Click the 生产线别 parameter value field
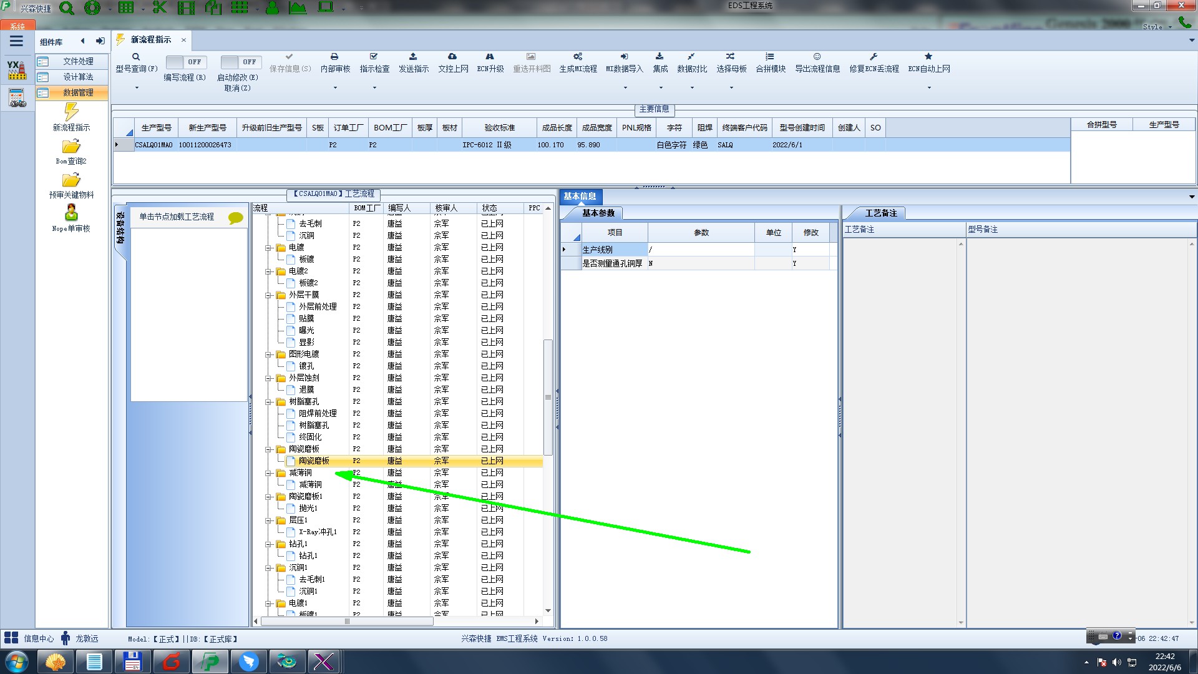1198x674 pixels. 701,250
